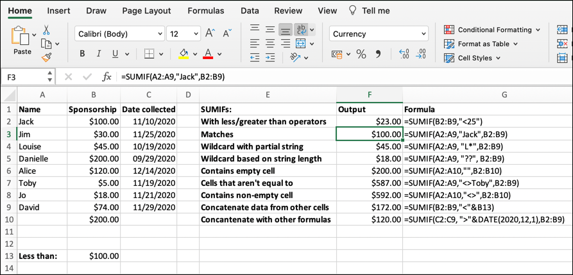Decrease indent of cell contents
The height and width of the screenshot is (275, 573).
(x=255, y=57)
